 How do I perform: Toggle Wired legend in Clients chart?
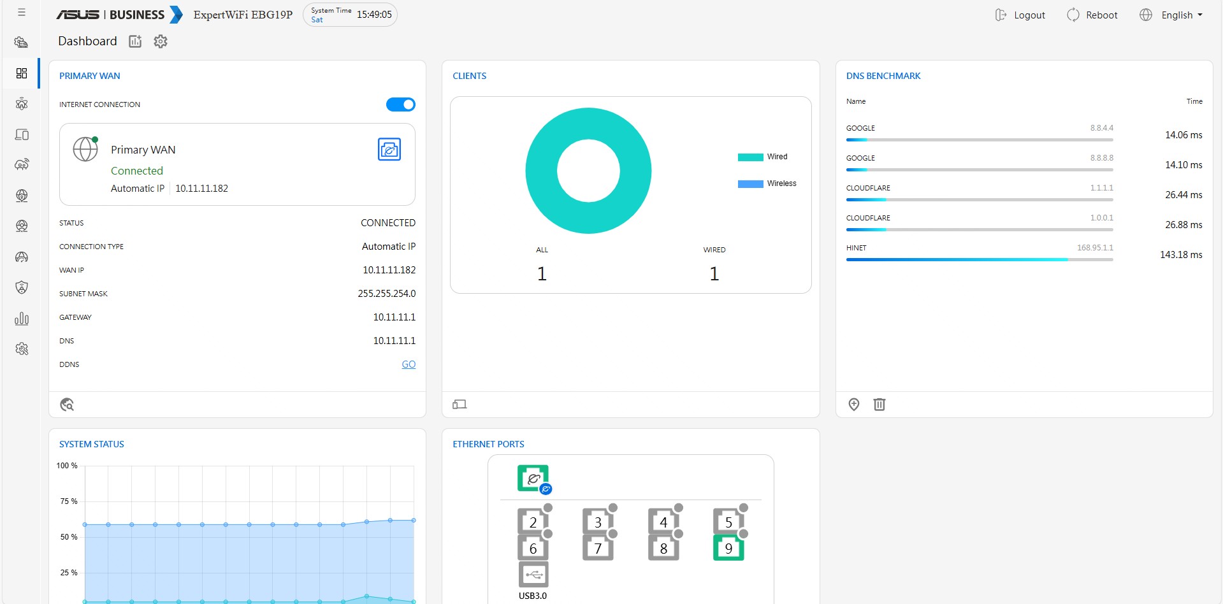click(x=763, y=157)
